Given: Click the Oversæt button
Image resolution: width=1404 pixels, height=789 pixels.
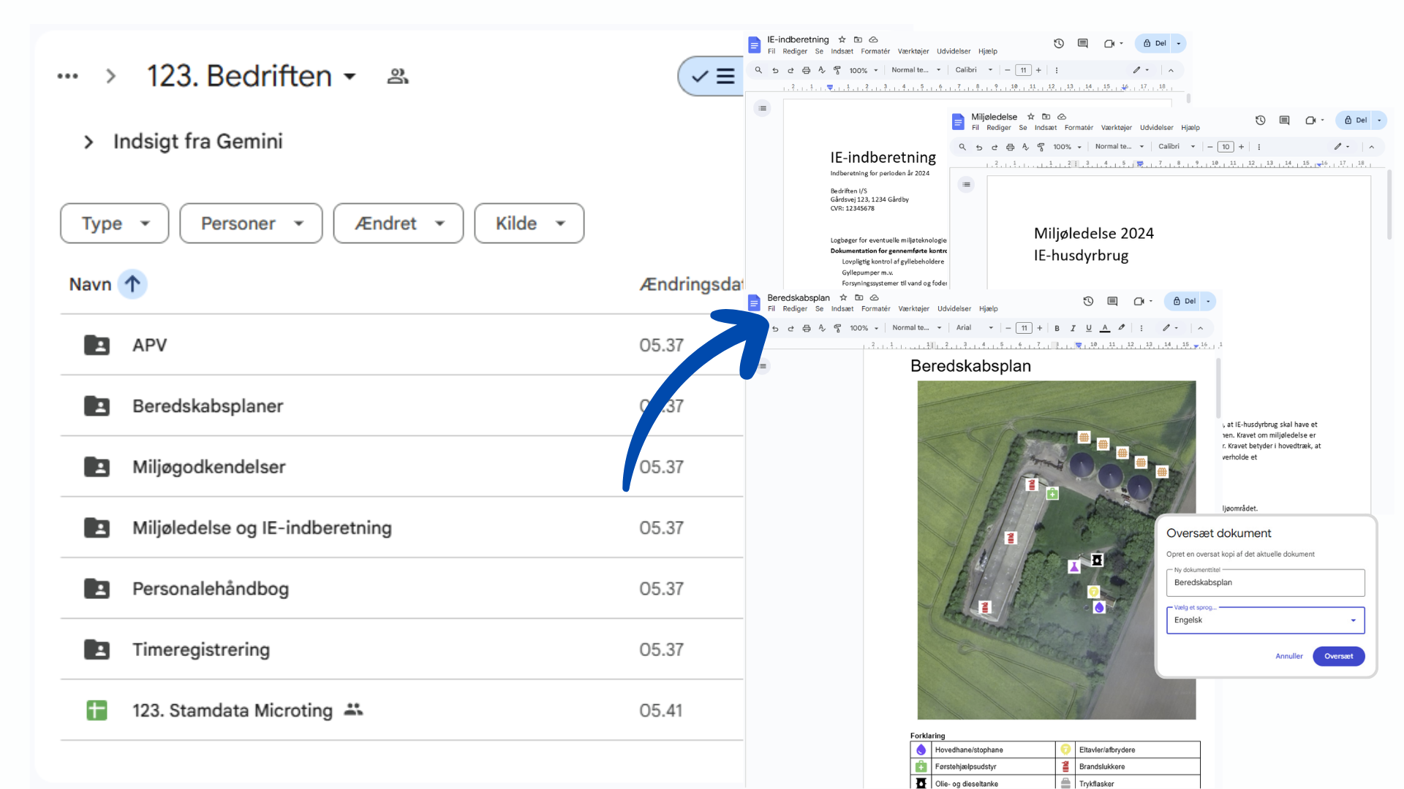Looking at the screenshot, I should [x=1338, y=656].
